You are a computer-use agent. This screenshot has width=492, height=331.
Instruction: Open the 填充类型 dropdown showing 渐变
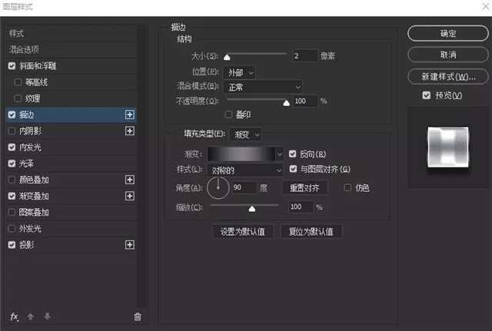tap(245, 135)
